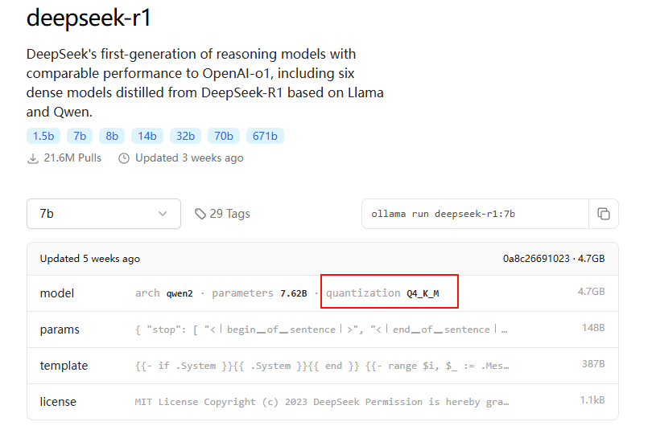Click the tag icon beside 29 Tags
Screen dimensions: 652x438
pos(200,214)
